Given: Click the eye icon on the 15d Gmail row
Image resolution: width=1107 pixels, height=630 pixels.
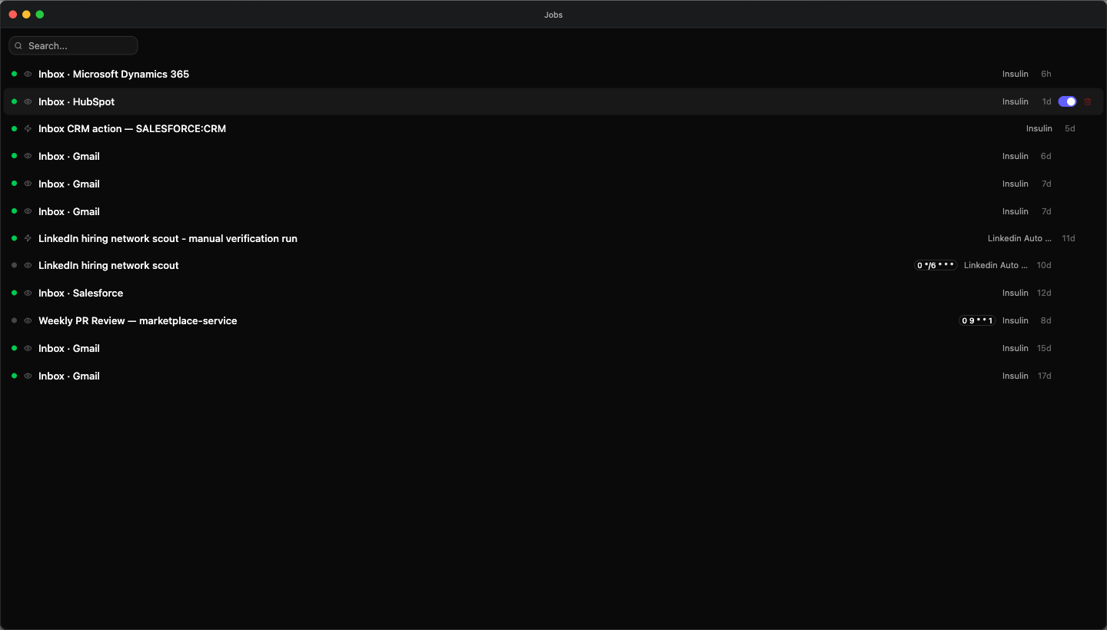Looking at the screenshot, I should click(28, 348).
